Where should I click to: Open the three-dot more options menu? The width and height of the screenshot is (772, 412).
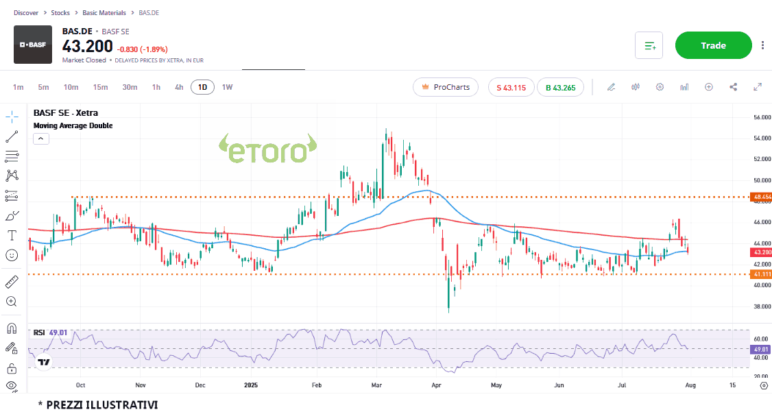(762, 45)
